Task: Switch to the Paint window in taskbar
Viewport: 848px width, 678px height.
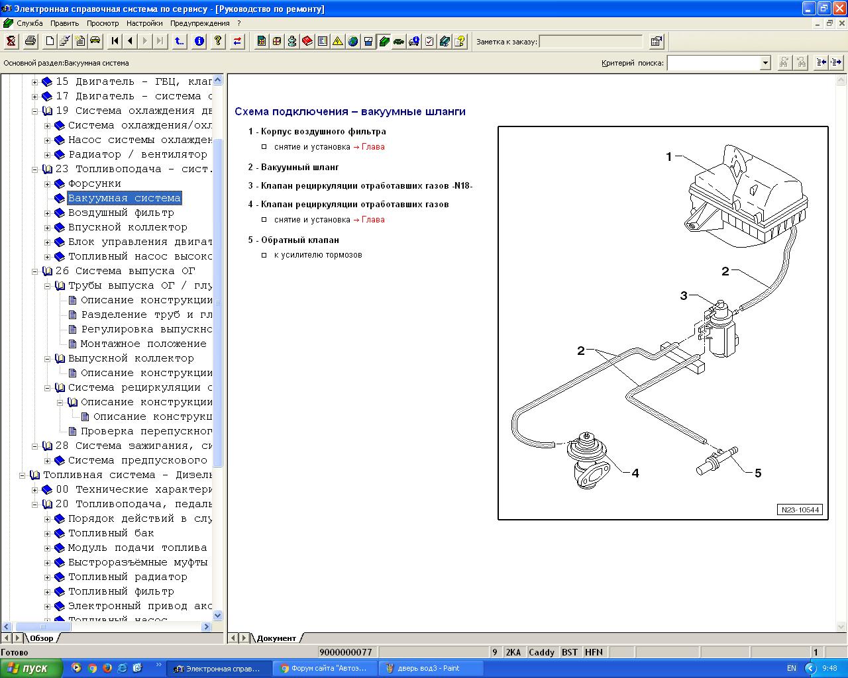Action: coord(431,668)
